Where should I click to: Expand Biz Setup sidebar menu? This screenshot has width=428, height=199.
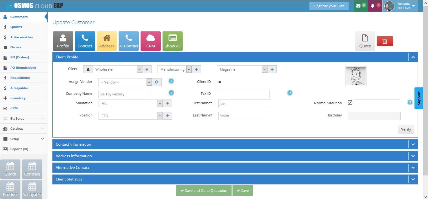tap(24, 118)
